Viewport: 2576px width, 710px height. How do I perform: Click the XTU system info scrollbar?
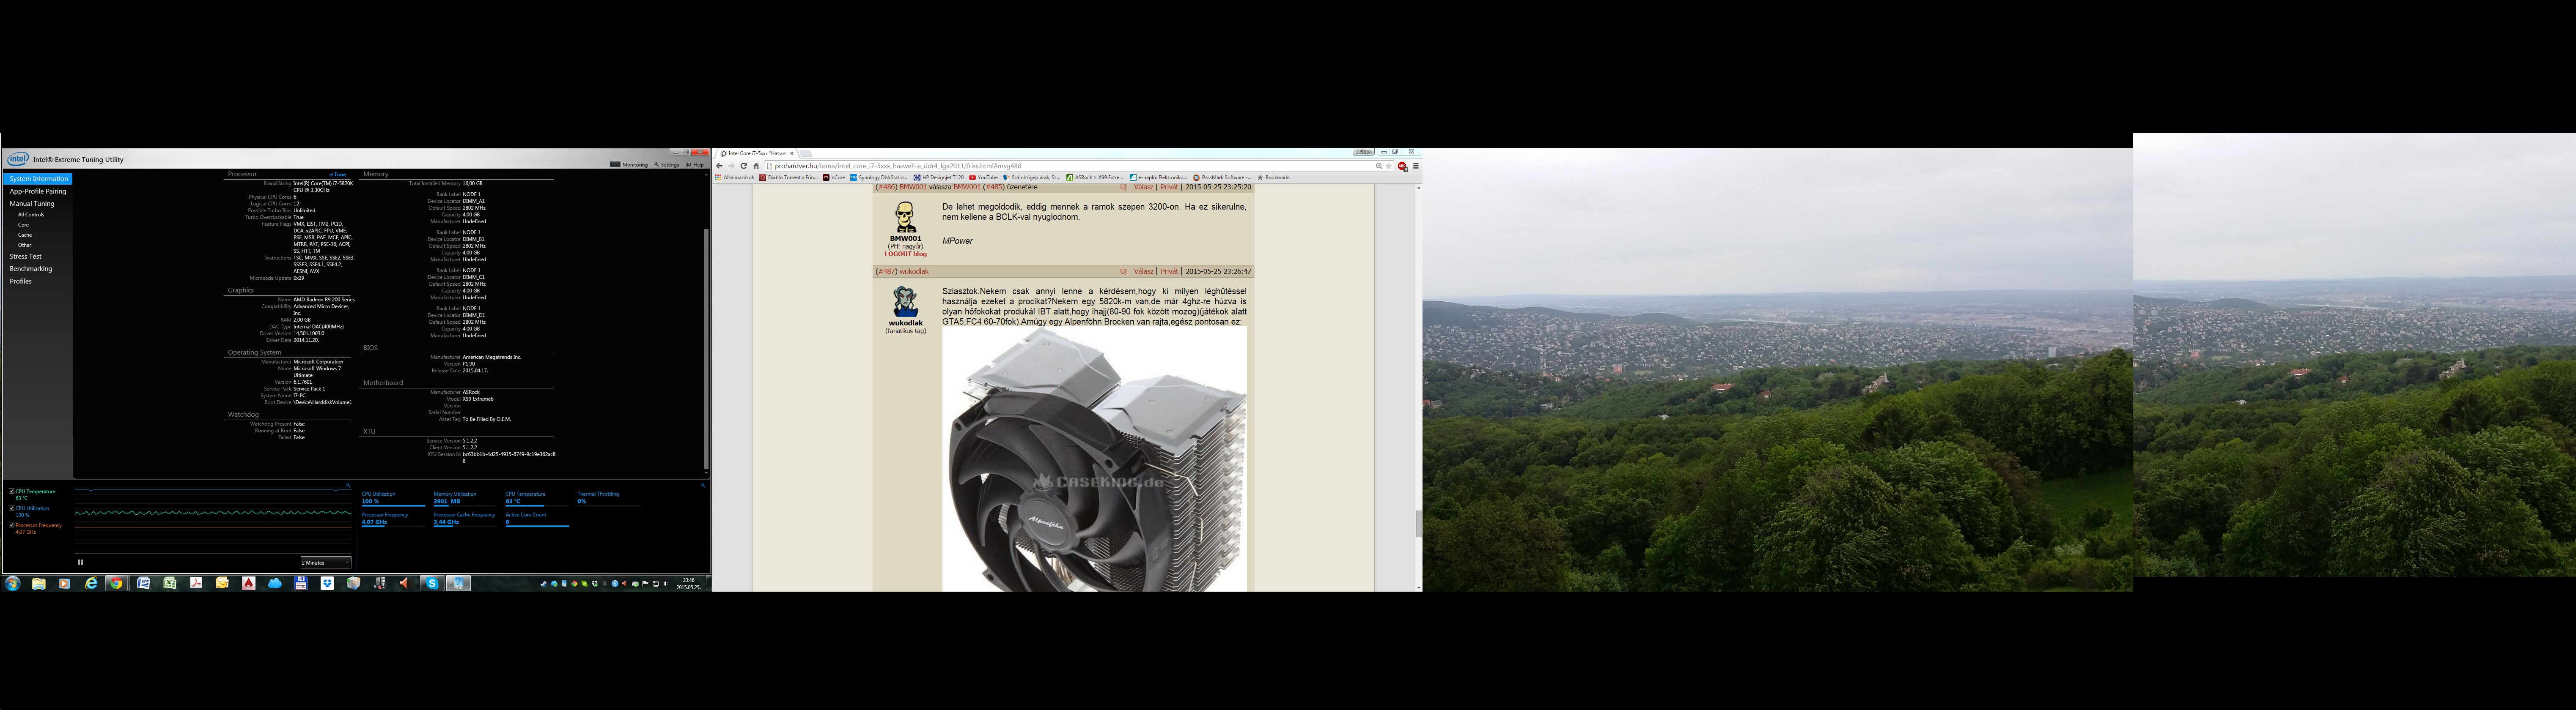tap(706, 350)
